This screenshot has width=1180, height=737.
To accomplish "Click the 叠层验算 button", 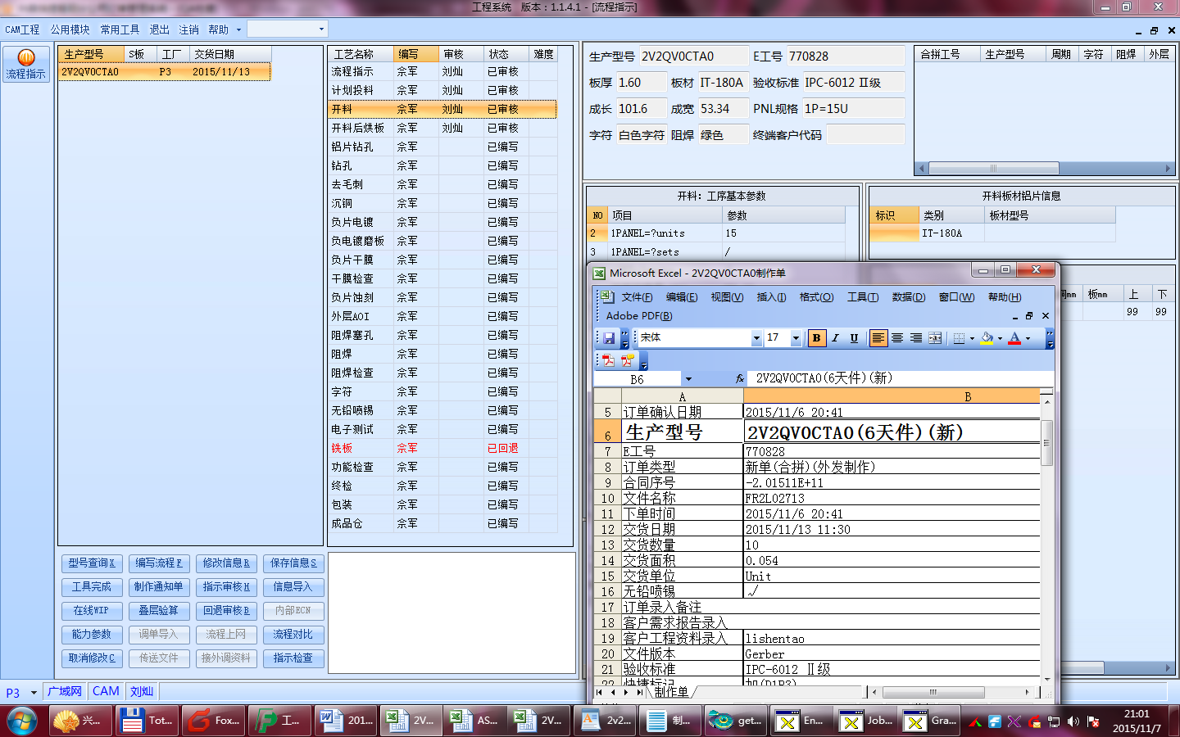I will tap(159, 611).
